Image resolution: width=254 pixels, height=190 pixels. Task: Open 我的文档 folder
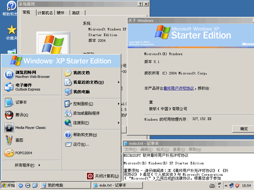point(92,73)
